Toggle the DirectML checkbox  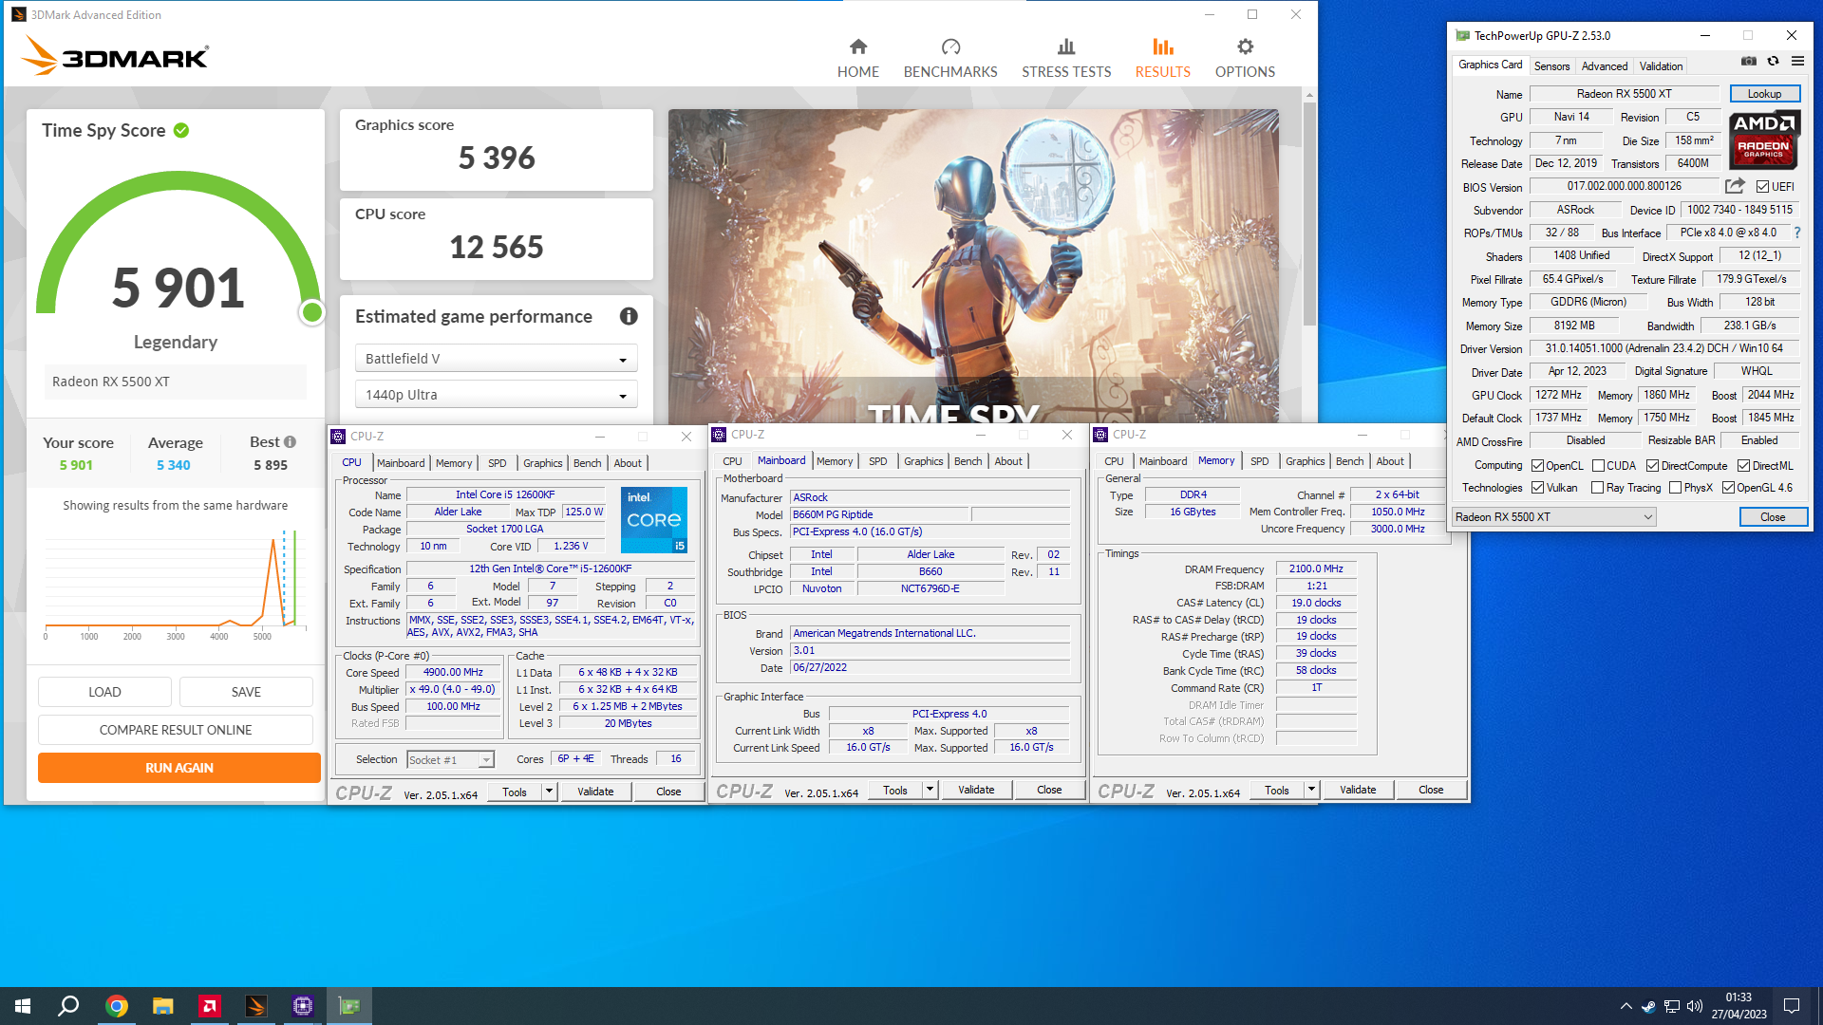[1743, 466]
